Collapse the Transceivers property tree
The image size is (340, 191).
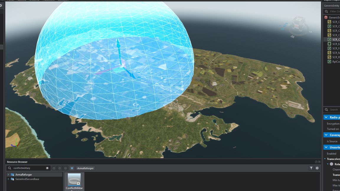(325, 159)
